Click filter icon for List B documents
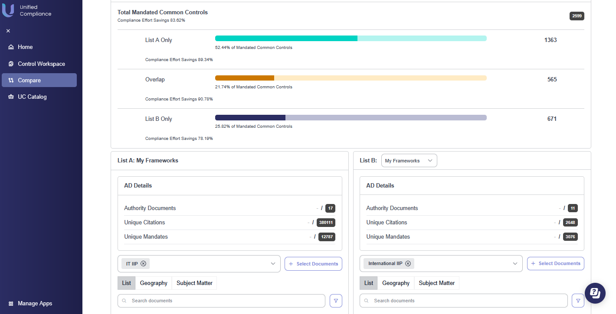The height and width of the screenshot is (314, 616). tap(578, 301)
